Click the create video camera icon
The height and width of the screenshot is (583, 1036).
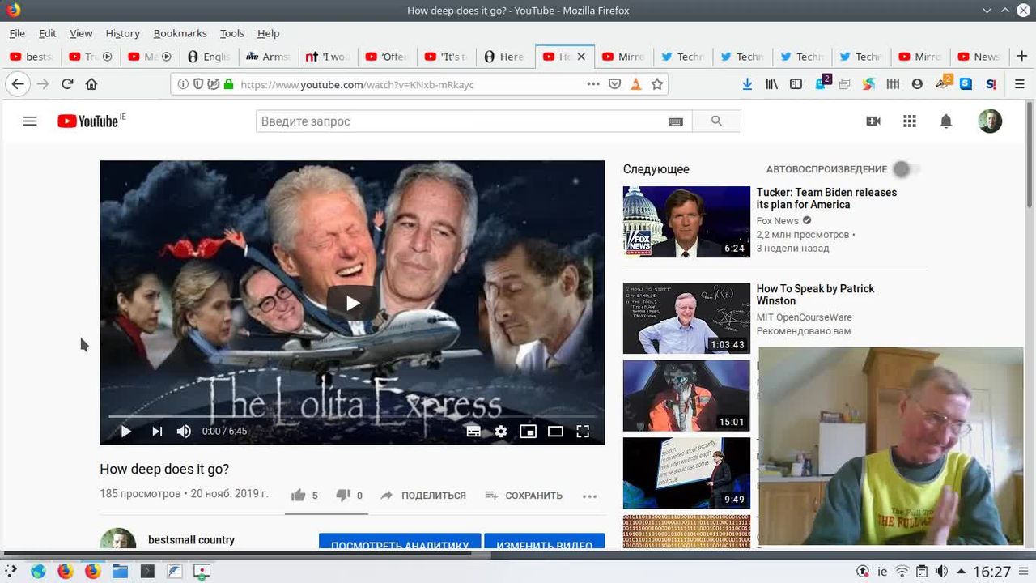873,121
